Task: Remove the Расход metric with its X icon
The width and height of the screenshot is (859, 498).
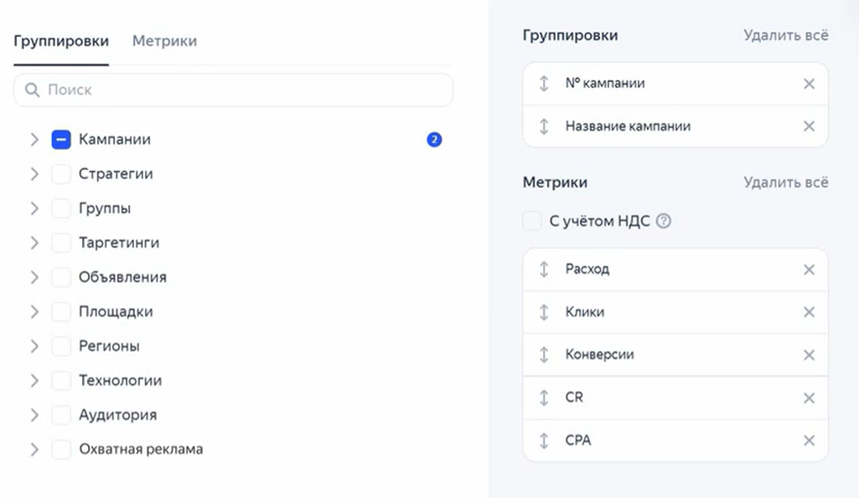Action: [809, 270]
